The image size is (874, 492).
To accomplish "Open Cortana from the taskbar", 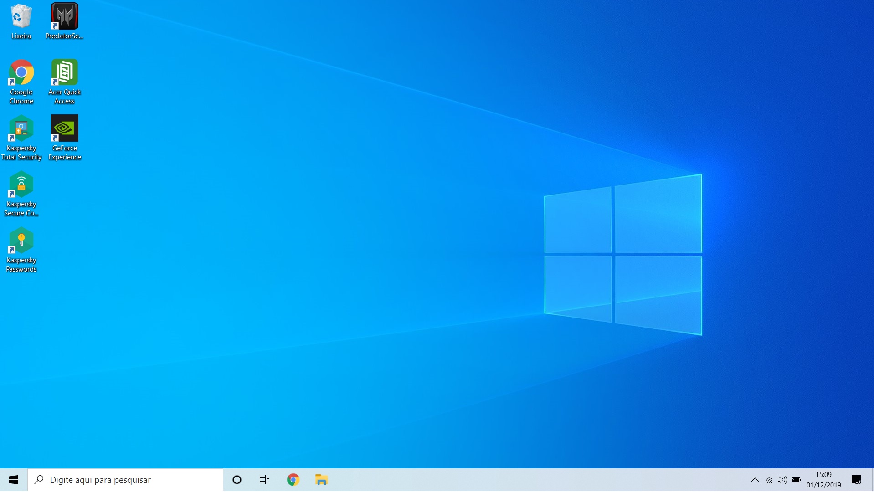I will [237, 480].
